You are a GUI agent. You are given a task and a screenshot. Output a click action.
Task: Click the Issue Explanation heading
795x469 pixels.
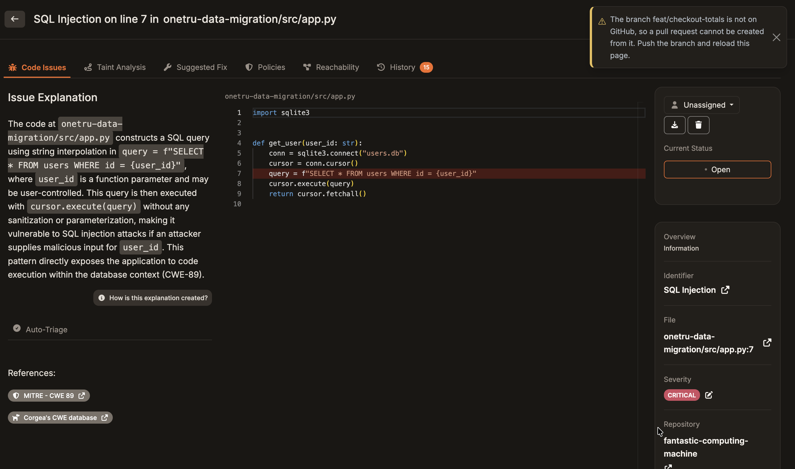pos(52,97)
